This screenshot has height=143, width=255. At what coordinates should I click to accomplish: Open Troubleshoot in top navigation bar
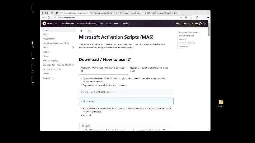[68, 24]
